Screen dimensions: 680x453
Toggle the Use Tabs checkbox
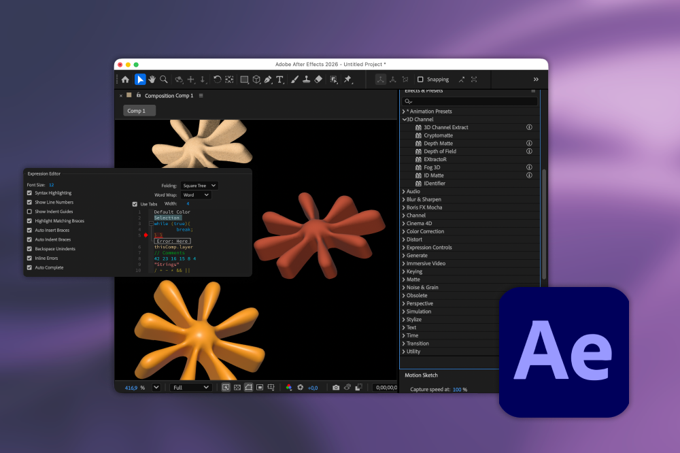[x=135, y=204]
